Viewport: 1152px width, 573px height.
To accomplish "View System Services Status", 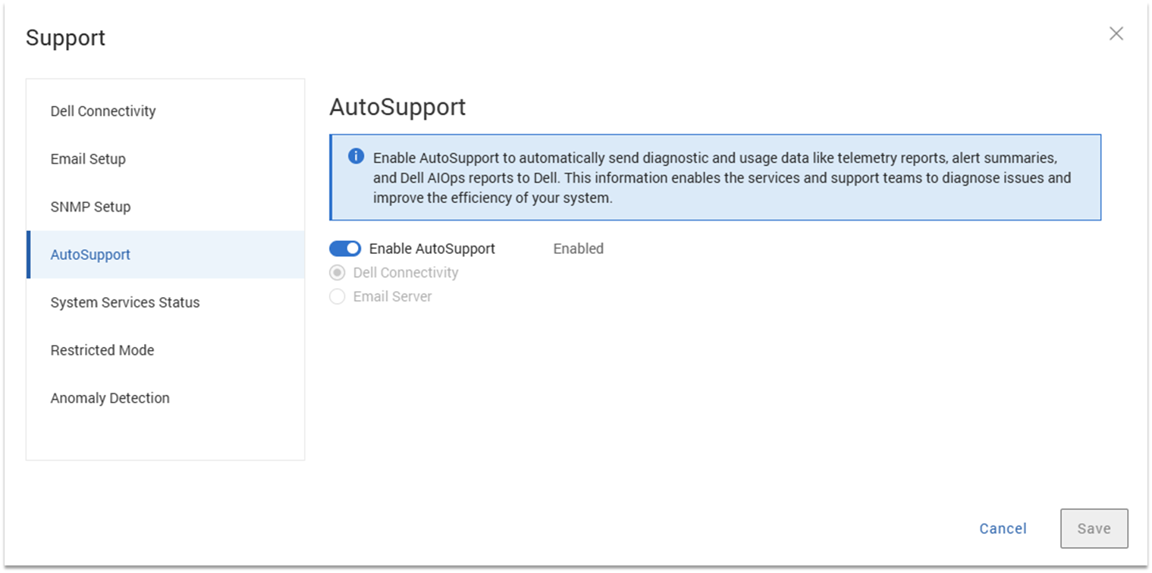I will [x=124, y=302].
